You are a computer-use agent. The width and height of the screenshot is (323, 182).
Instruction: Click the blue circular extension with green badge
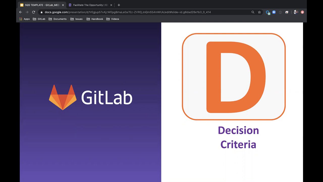[268, 12]
